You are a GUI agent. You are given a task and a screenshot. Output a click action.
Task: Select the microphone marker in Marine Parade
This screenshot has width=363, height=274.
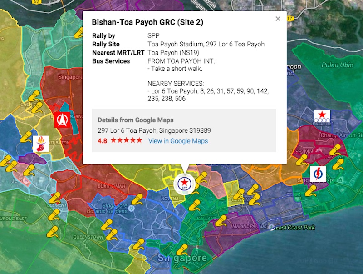coord(221,221)
